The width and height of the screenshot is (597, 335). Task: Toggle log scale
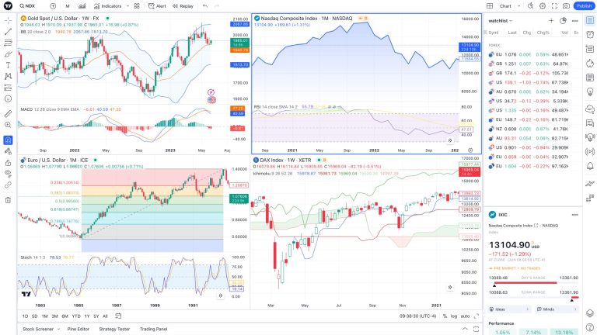(x=454, y=316)
